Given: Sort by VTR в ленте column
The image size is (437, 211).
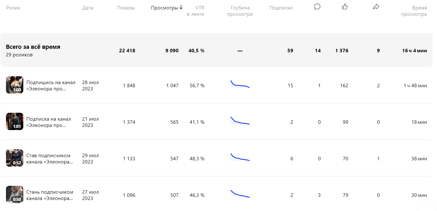Looking at the screenshot, I should [195, 11].
